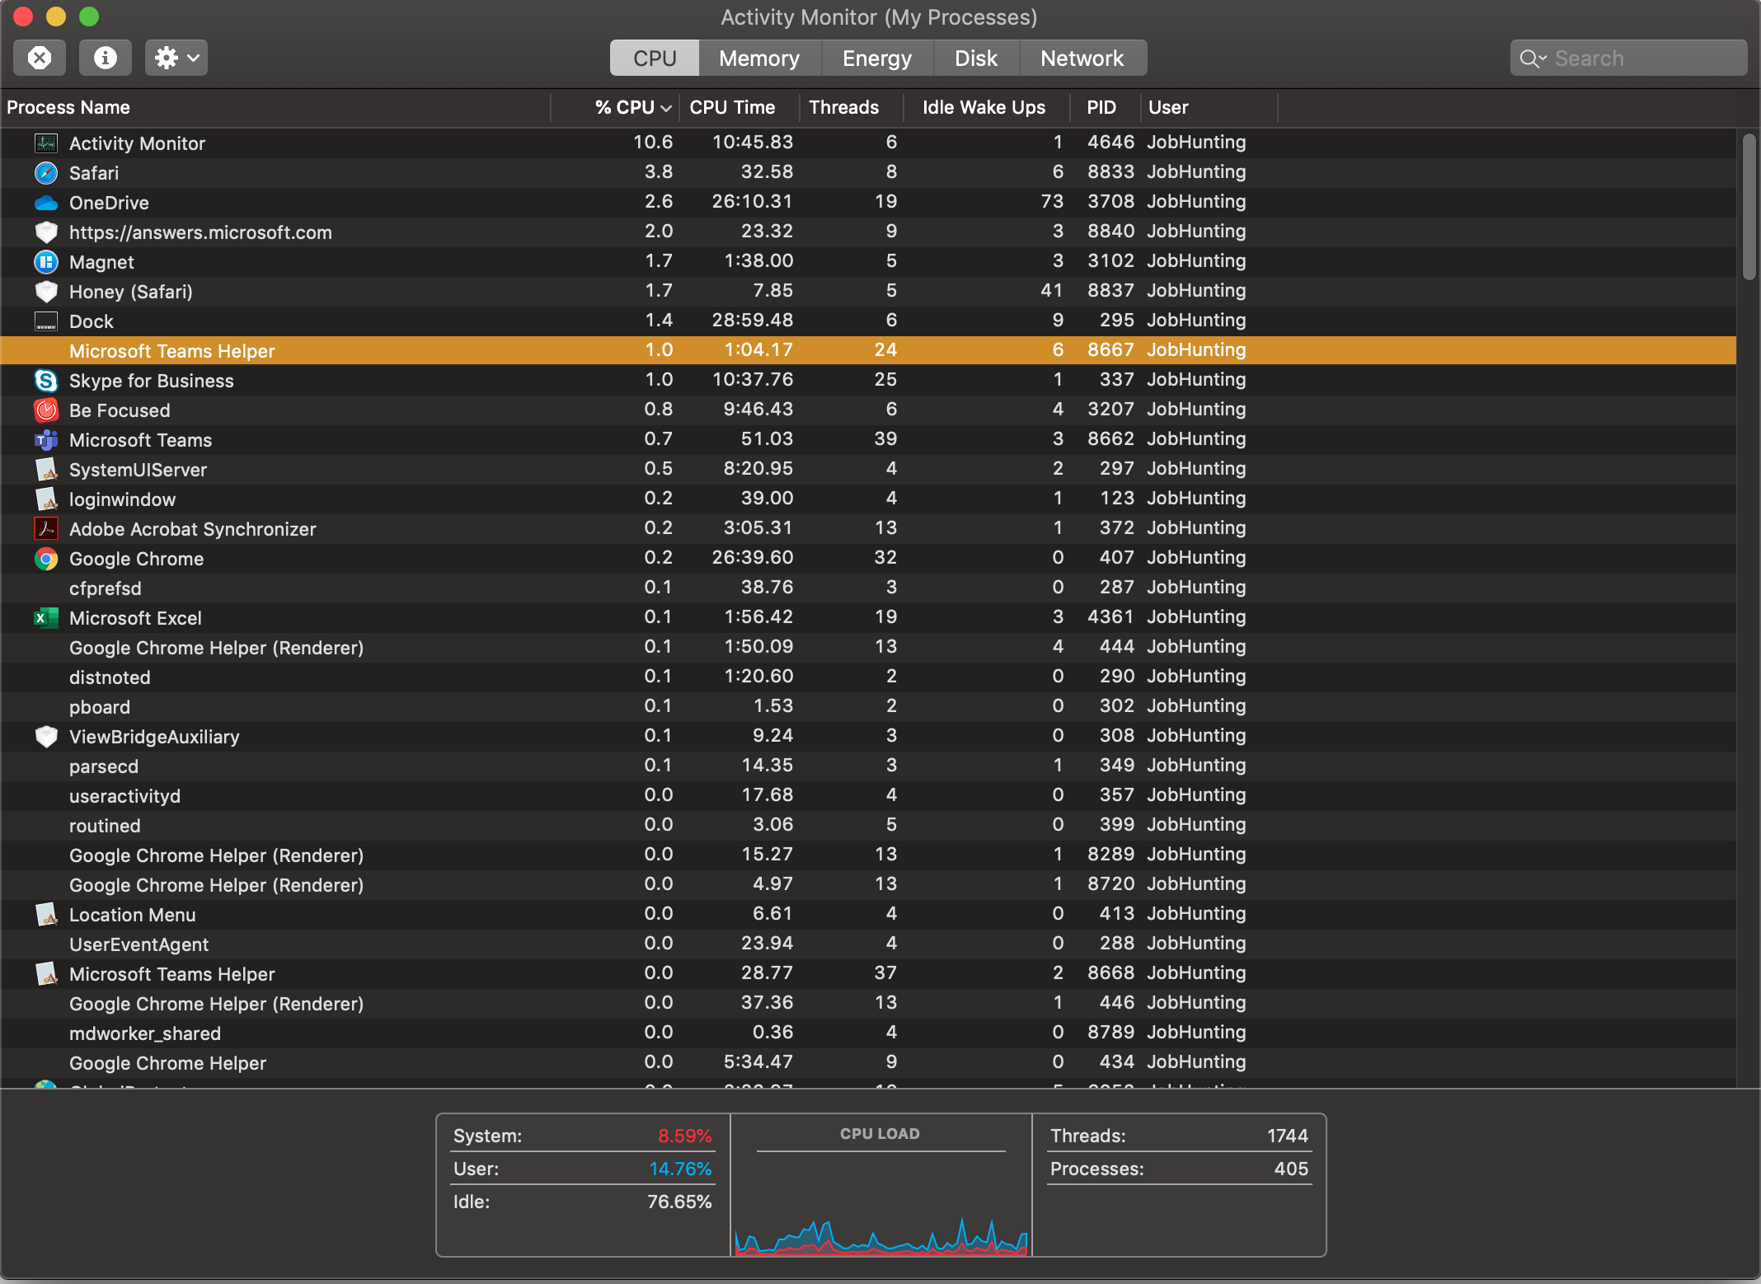1761x1284 pixels.
Task: Switch to the Memory tab
Action: 758,59
